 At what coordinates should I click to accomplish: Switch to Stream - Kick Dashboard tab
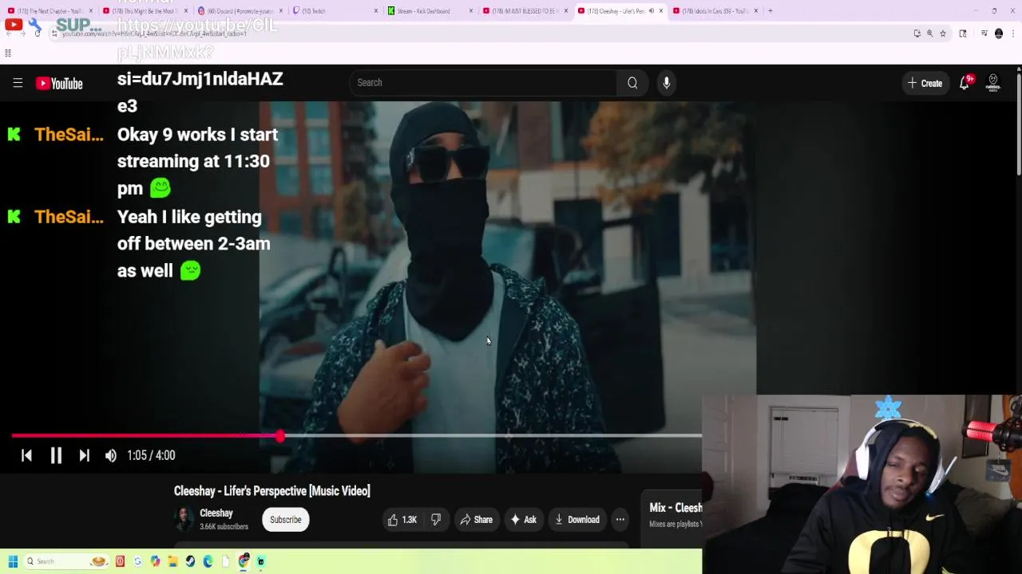[429, 11]
